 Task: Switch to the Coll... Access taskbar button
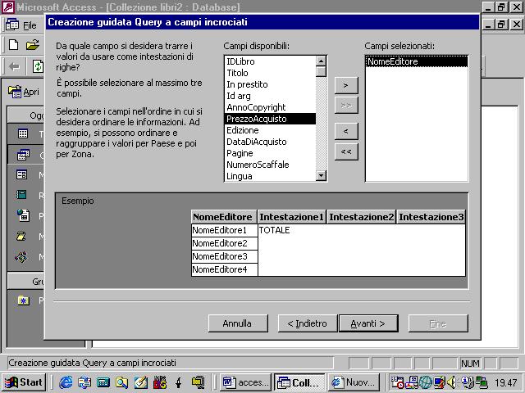coord(299,382)
